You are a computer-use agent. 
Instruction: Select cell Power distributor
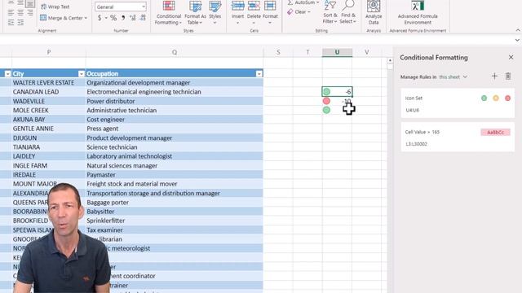click(x=175, y=101)
